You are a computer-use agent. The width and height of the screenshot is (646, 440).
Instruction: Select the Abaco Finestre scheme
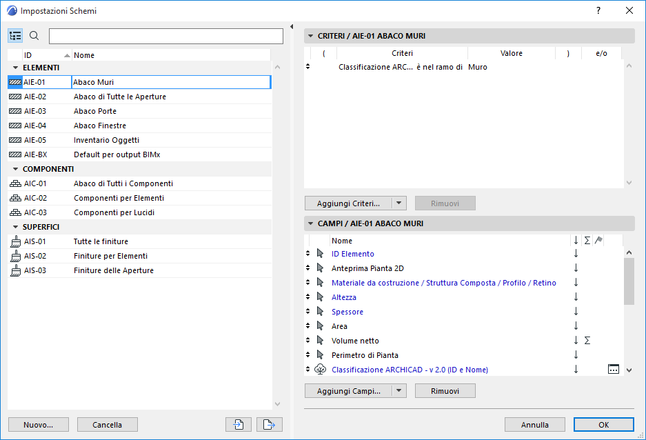140,126
